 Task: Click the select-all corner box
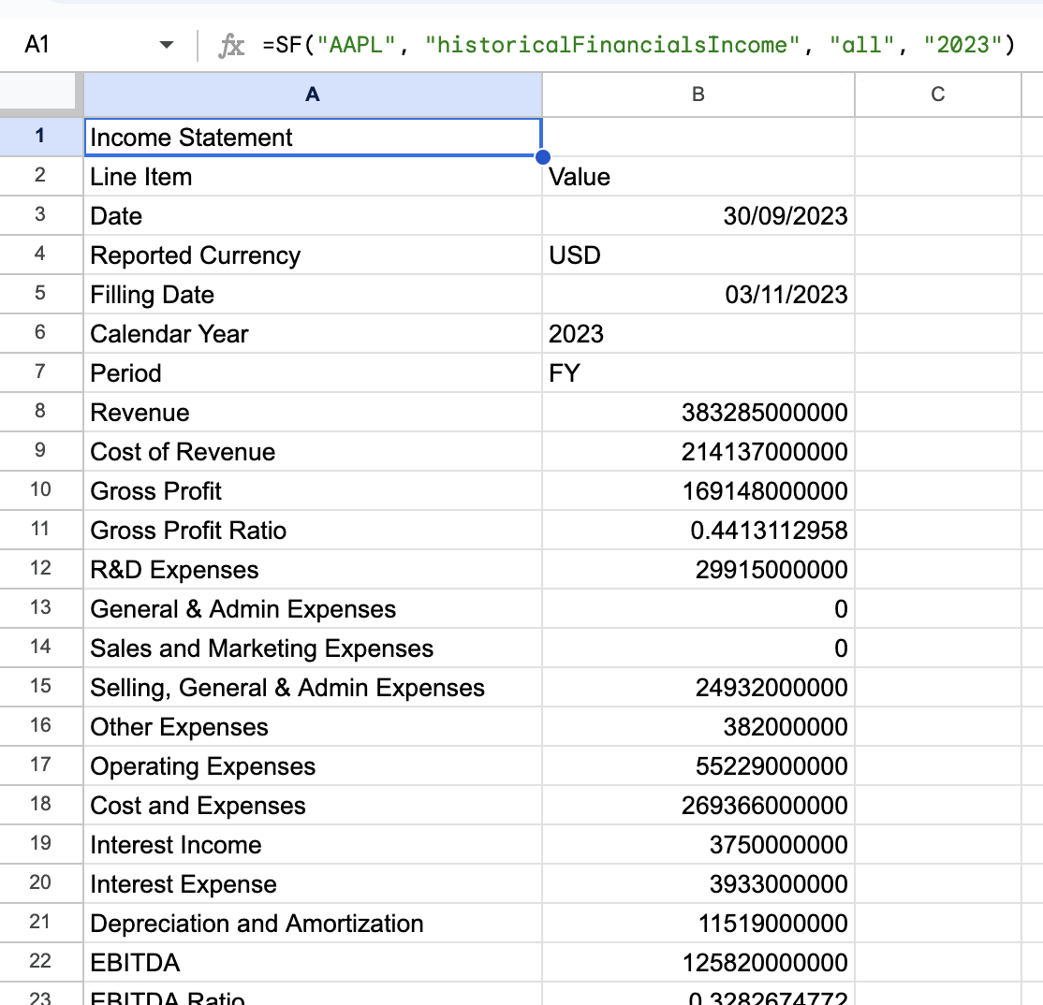(x=39, y=95)
